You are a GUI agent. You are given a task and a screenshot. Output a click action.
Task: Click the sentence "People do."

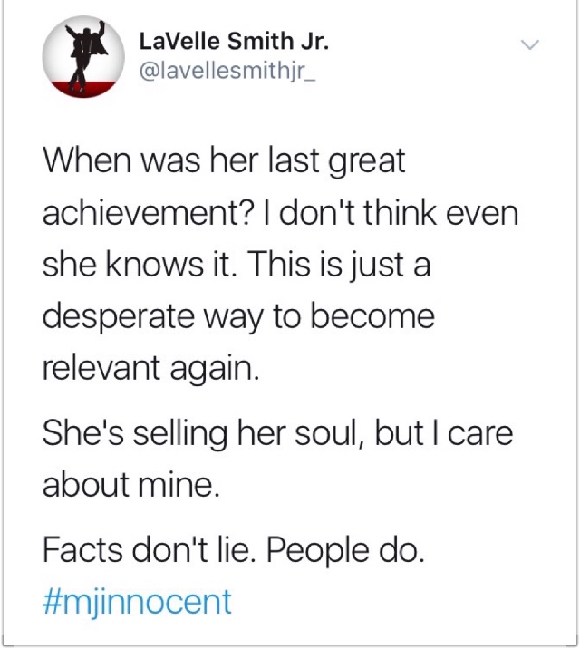point(345,552)
